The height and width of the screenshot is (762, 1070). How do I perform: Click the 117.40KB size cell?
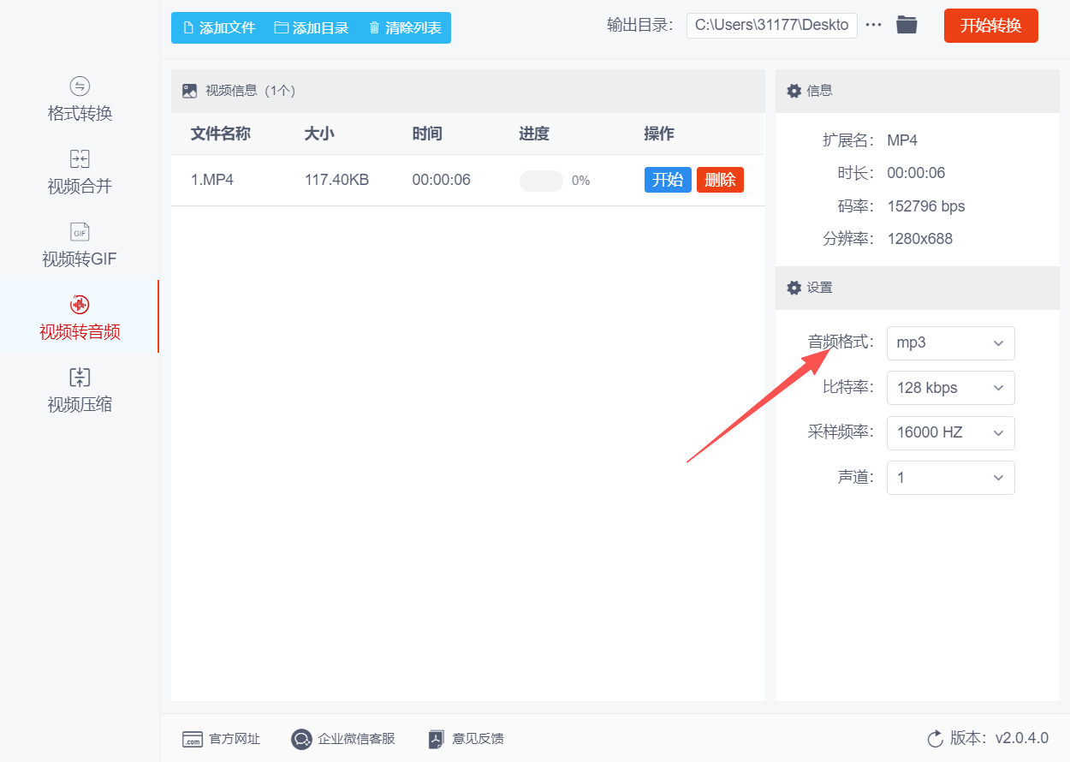click(x=336, y=180)
